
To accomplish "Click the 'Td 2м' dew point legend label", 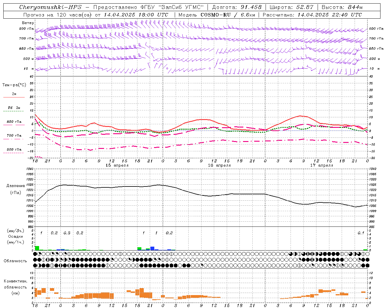I will 14,108.
